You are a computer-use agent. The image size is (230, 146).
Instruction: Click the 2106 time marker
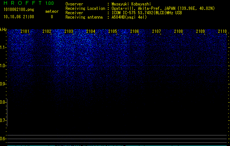(x=135, y=31)
